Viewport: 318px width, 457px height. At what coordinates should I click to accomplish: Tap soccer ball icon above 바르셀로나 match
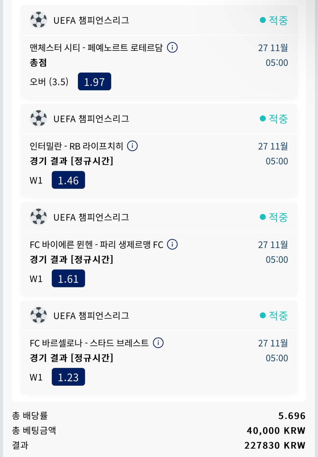pos(38,315)
